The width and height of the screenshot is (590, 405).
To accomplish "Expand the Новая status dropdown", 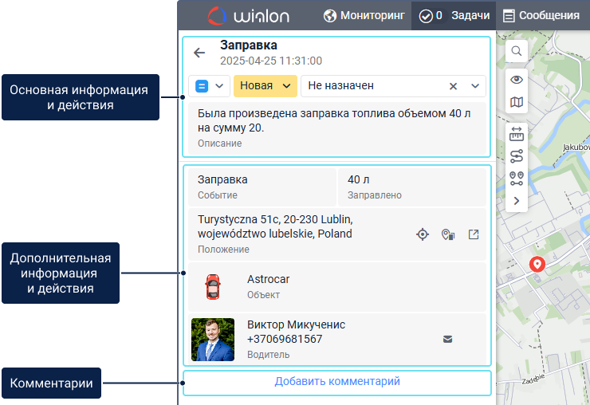I will point(265,86).
